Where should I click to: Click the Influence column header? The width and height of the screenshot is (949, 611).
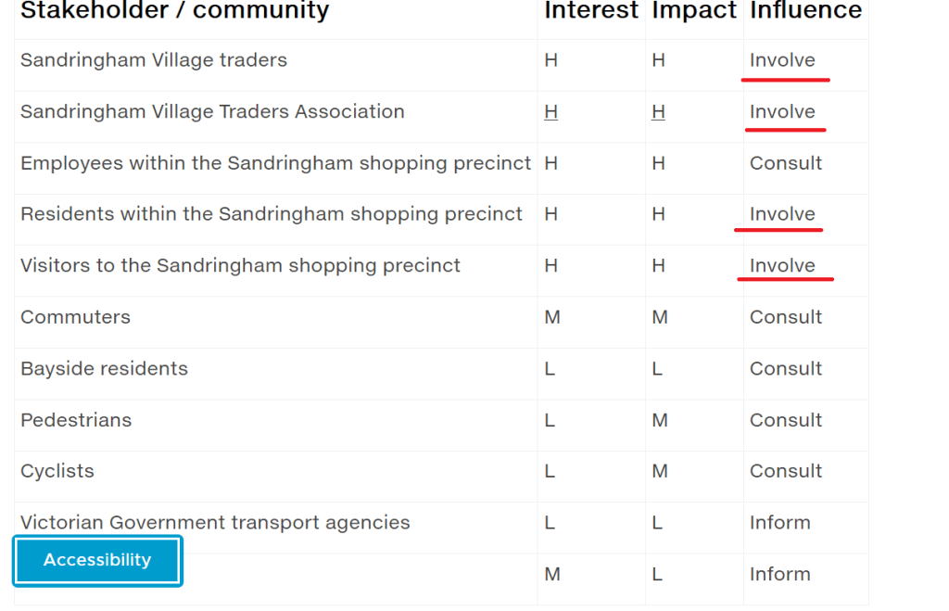805,11
